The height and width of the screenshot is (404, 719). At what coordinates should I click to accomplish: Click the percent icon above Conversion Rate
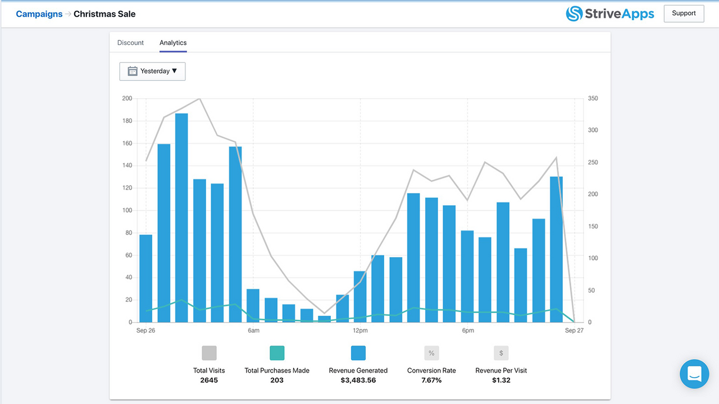tap(431, 353)
